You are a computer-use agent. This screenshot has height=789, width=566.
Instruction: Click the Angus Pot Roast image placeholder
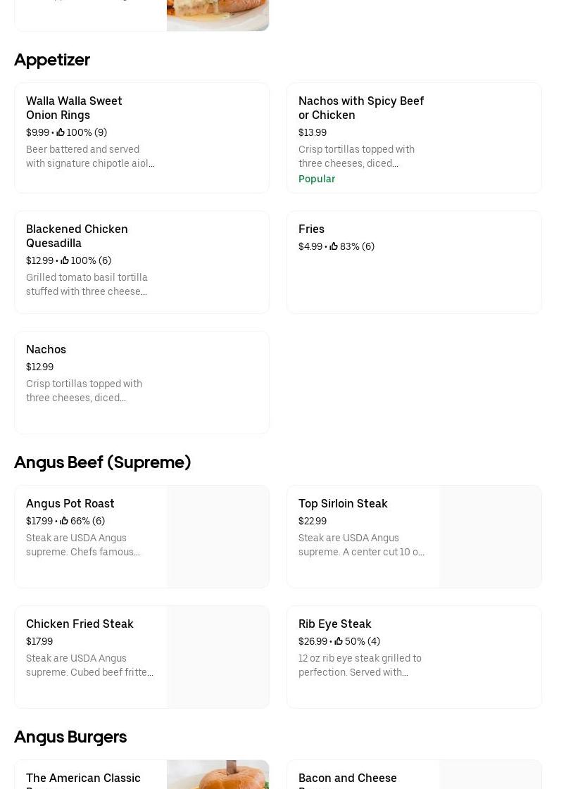[x=218, y=536]
